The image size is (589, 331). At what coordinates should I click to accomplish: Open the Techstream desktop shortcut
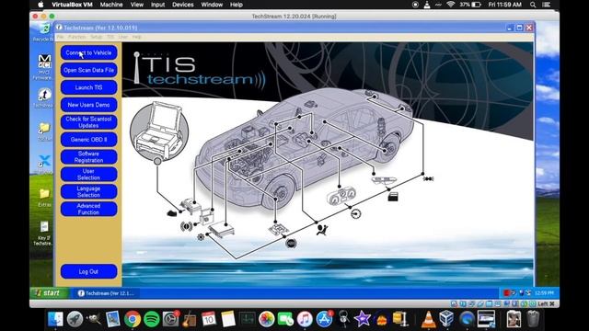click(43, 98)
